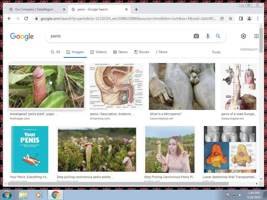Launch media player from taskbar
The image size is (267, 200).
pos(39,195)
